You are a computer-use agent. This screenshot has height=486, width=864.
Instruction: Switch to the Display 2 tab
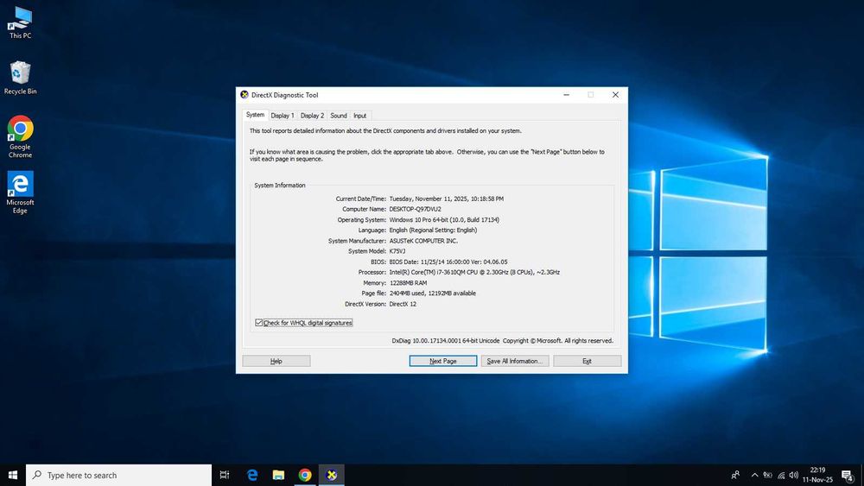[312, 116]
